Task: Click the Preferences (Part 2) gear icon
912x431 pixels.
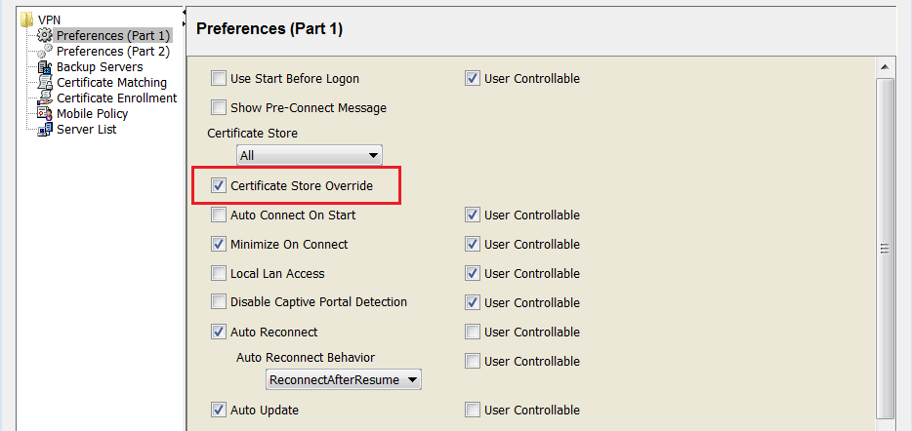Action: [x=44, y=51]
